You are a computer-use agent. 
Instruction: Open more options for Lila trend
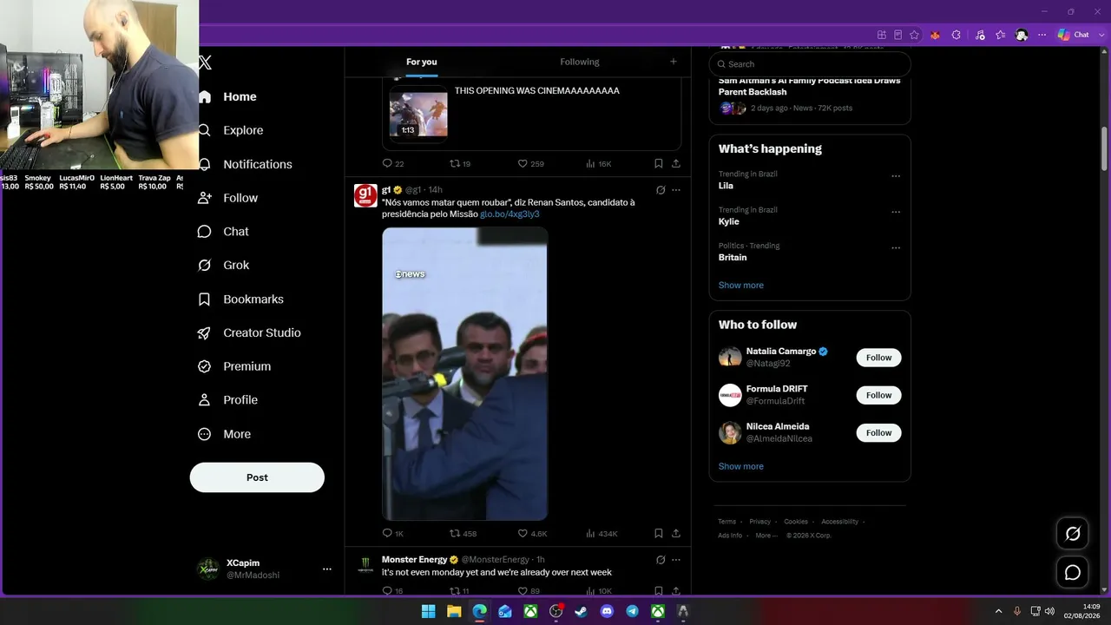(x=896, y=176)
